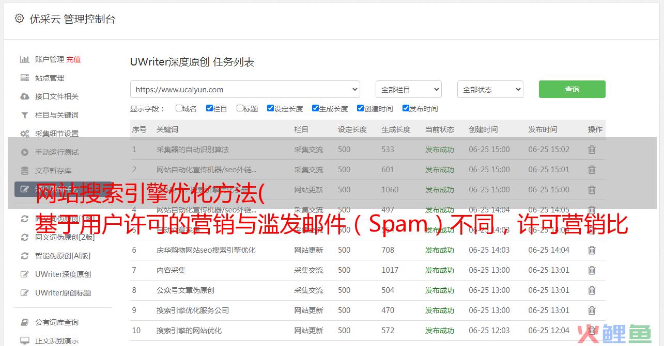The width and height of the screenshot is (664, 346).
Task: Toggle the 标题 field checkbox
Action: click(x=240, y=108)
